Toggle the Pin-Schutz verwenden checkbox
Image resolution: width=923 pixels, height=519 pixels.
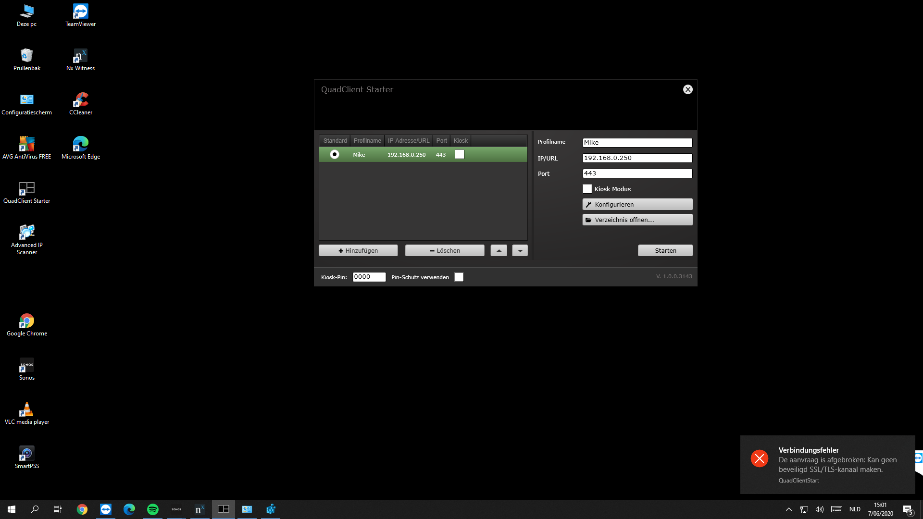tap(459, 277)
